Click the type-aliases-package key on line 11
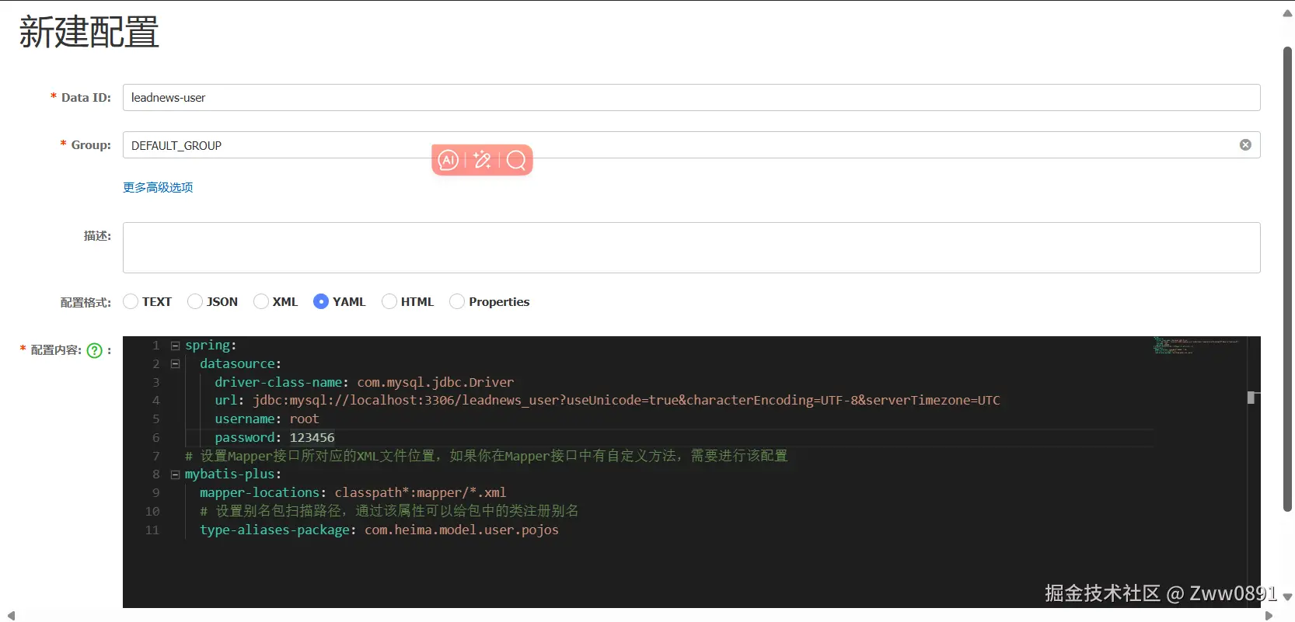The height and width of the screenshot is (622, 1295). point(274,530)
